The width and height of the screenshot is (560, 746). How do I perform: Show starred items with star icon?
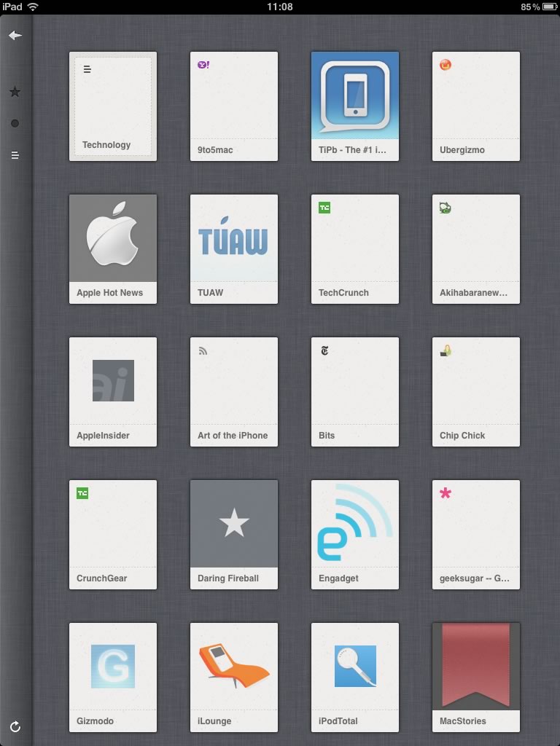(15, 92)
